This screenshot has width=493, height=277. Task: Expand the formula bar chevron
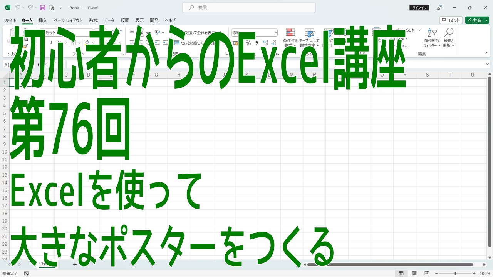488,65
